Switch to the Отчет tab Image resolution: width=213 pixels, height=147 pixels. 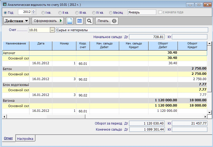(x=8, y=139)
